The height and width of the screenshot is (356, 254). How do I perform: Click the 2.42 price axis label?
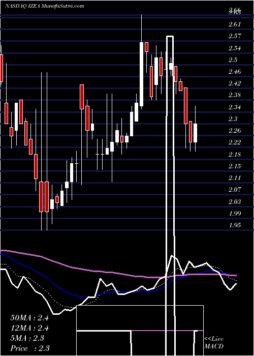click(235, 83)
